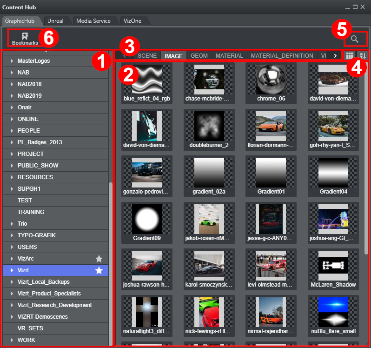Image resolution: width=371 pixels, height=348 pixels.
Task: Switch to grid thumbnail view
Action: click(x=349, y=56)
